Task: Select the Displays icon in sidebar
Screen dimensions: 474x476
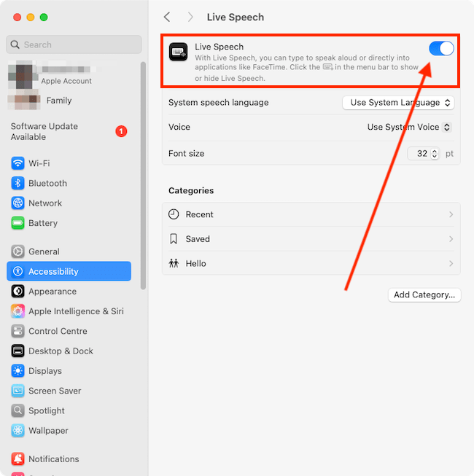Action: pyautogui.click(x=18, y=370)
